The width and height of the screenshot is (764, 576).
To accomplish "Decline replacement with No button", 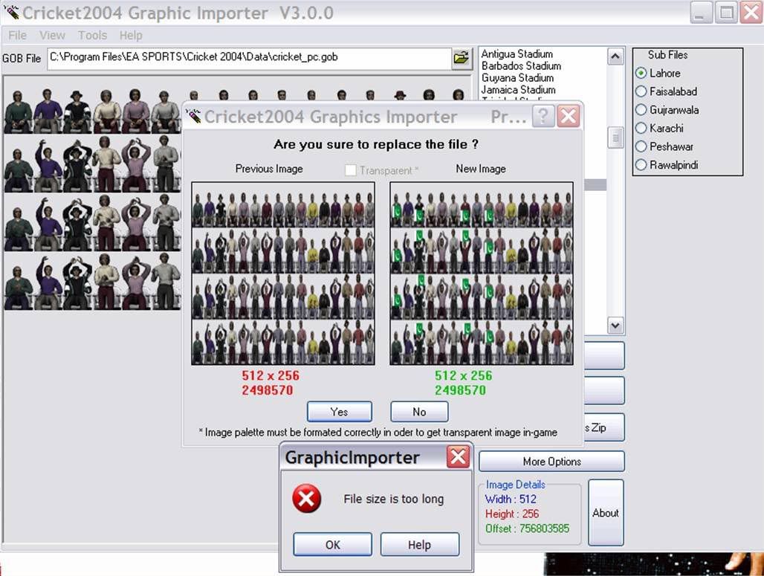I will [x=419, y=412].
